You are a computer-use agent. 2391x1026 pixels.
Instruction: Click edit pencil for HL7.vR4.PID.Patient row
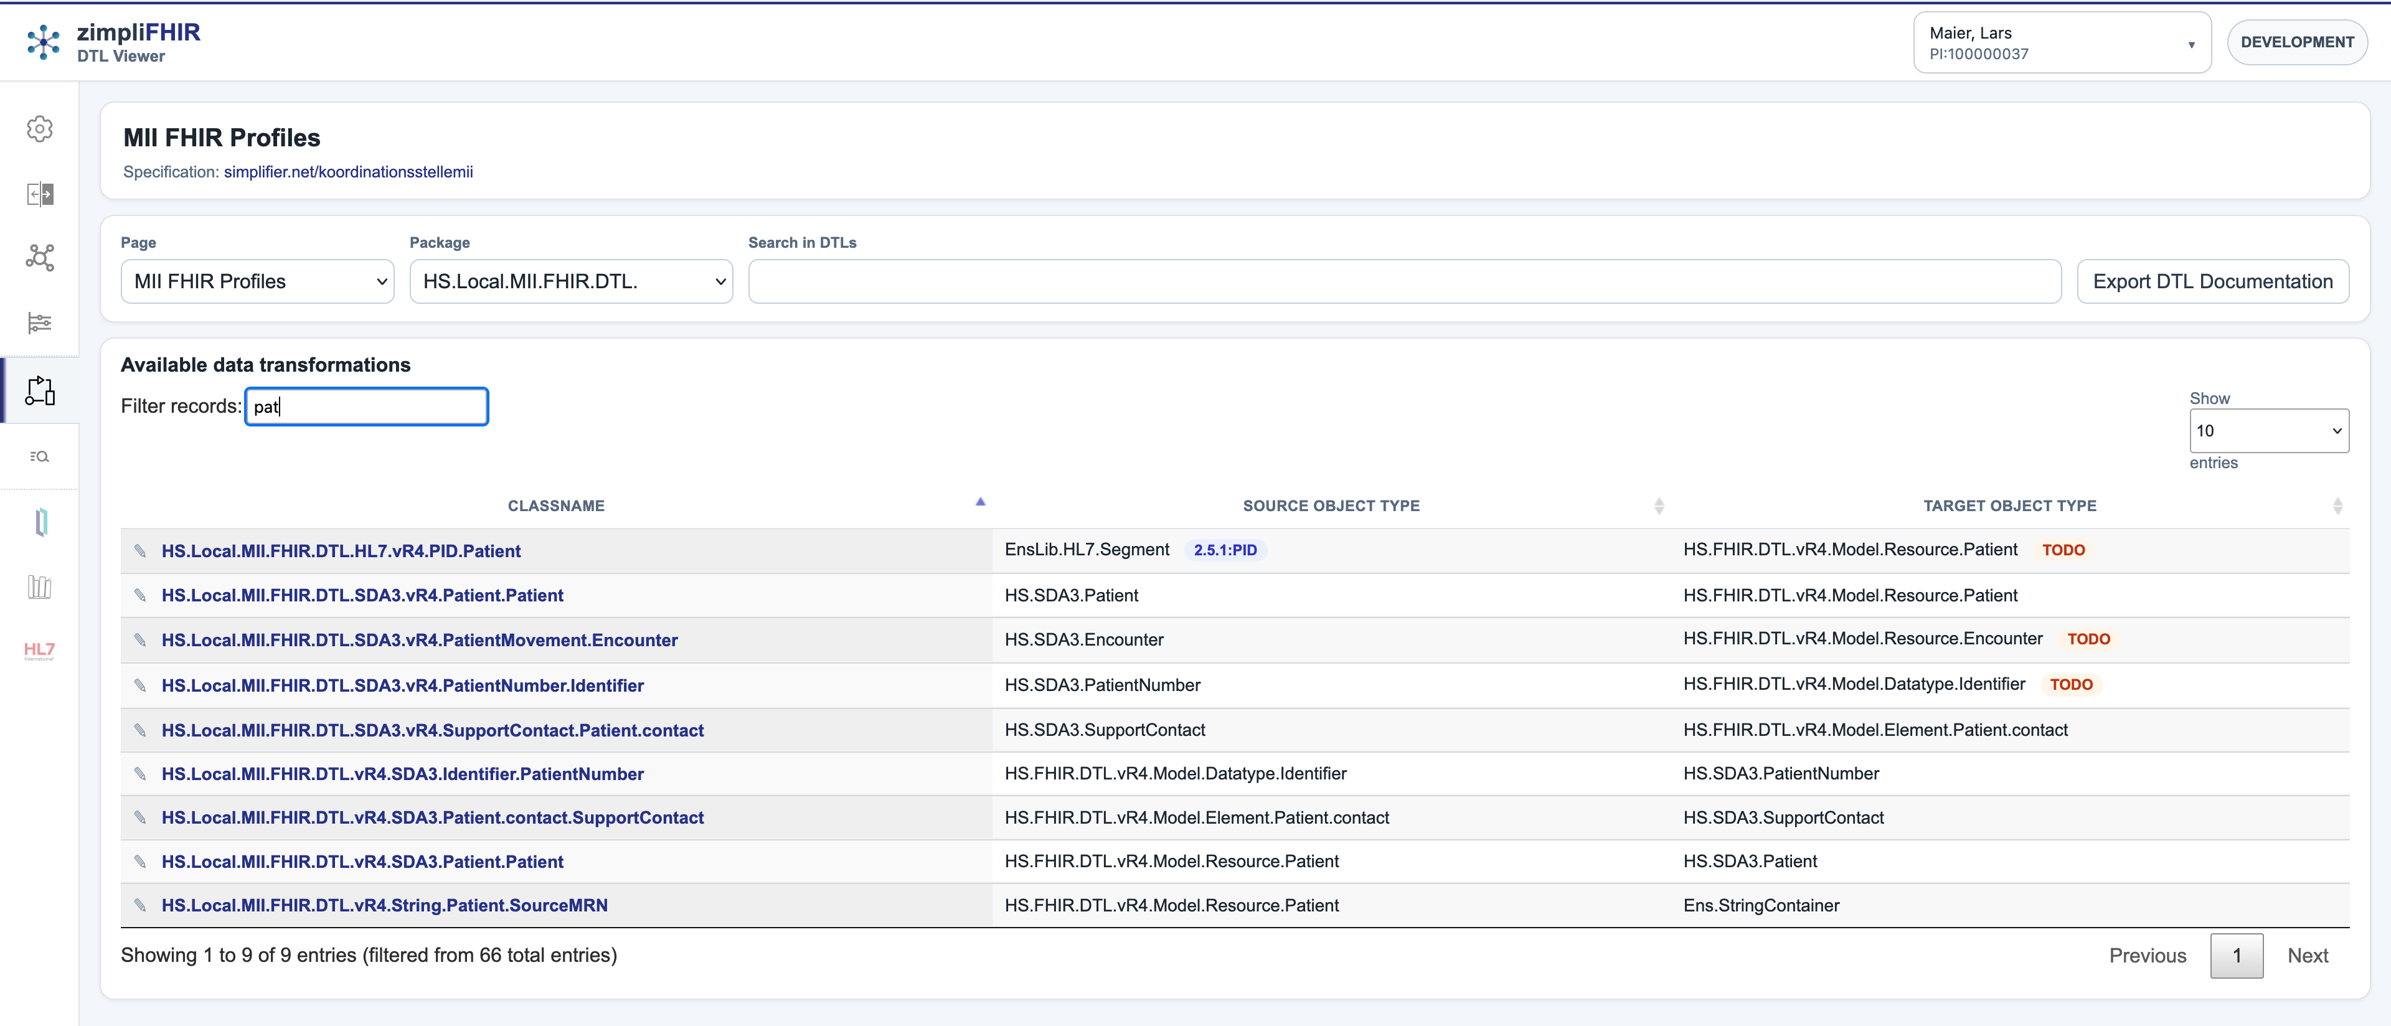140,551
